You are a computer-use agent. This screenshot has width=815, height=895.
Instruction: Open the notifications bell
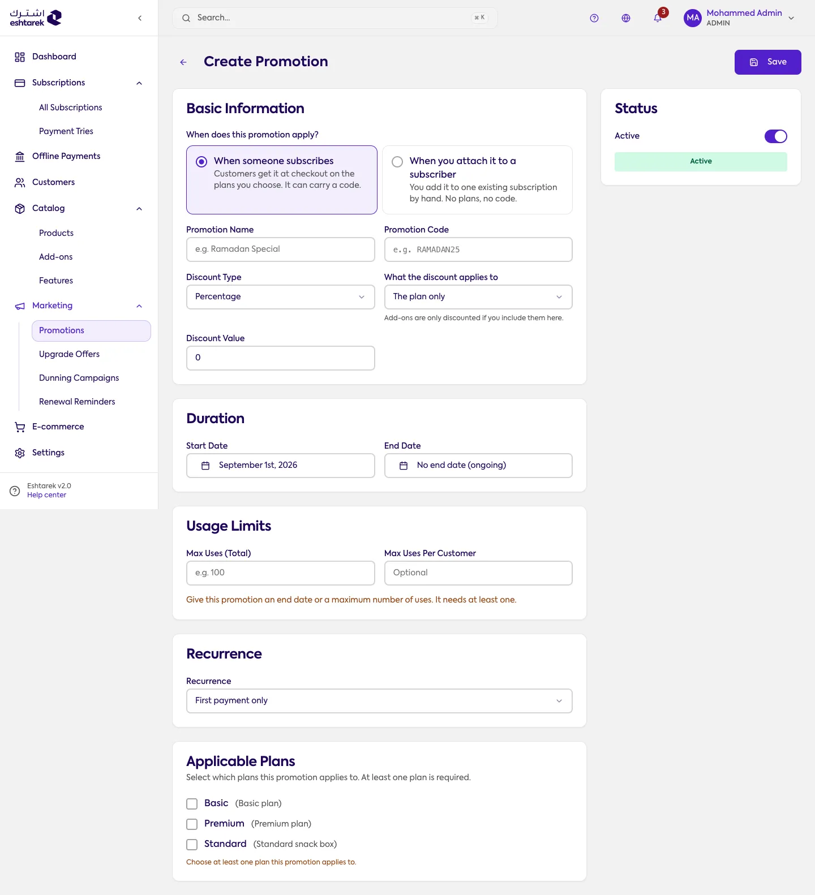tap(658, 18)
